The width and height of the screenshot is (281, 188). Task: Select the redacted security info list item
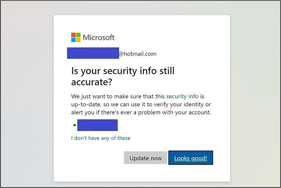pos(98,125)
